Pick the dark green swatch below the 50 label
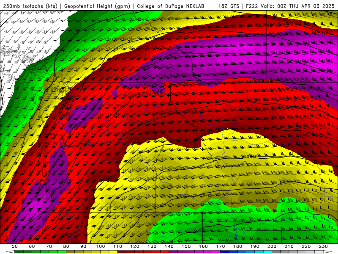This screenshot has height=254, width=338. (19, 252)
